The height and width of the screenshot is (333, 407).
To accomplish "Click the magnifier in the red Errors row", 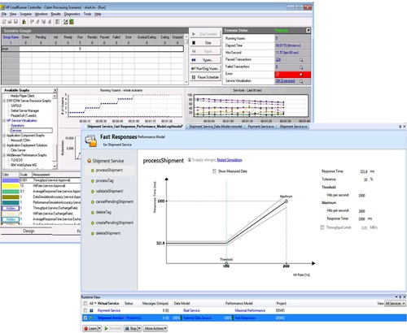I will (301, 75).
